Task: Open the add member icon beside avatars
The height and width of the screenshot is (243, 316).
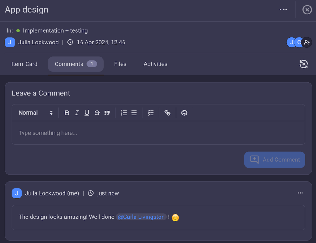Action: click(x=307, y=42)
